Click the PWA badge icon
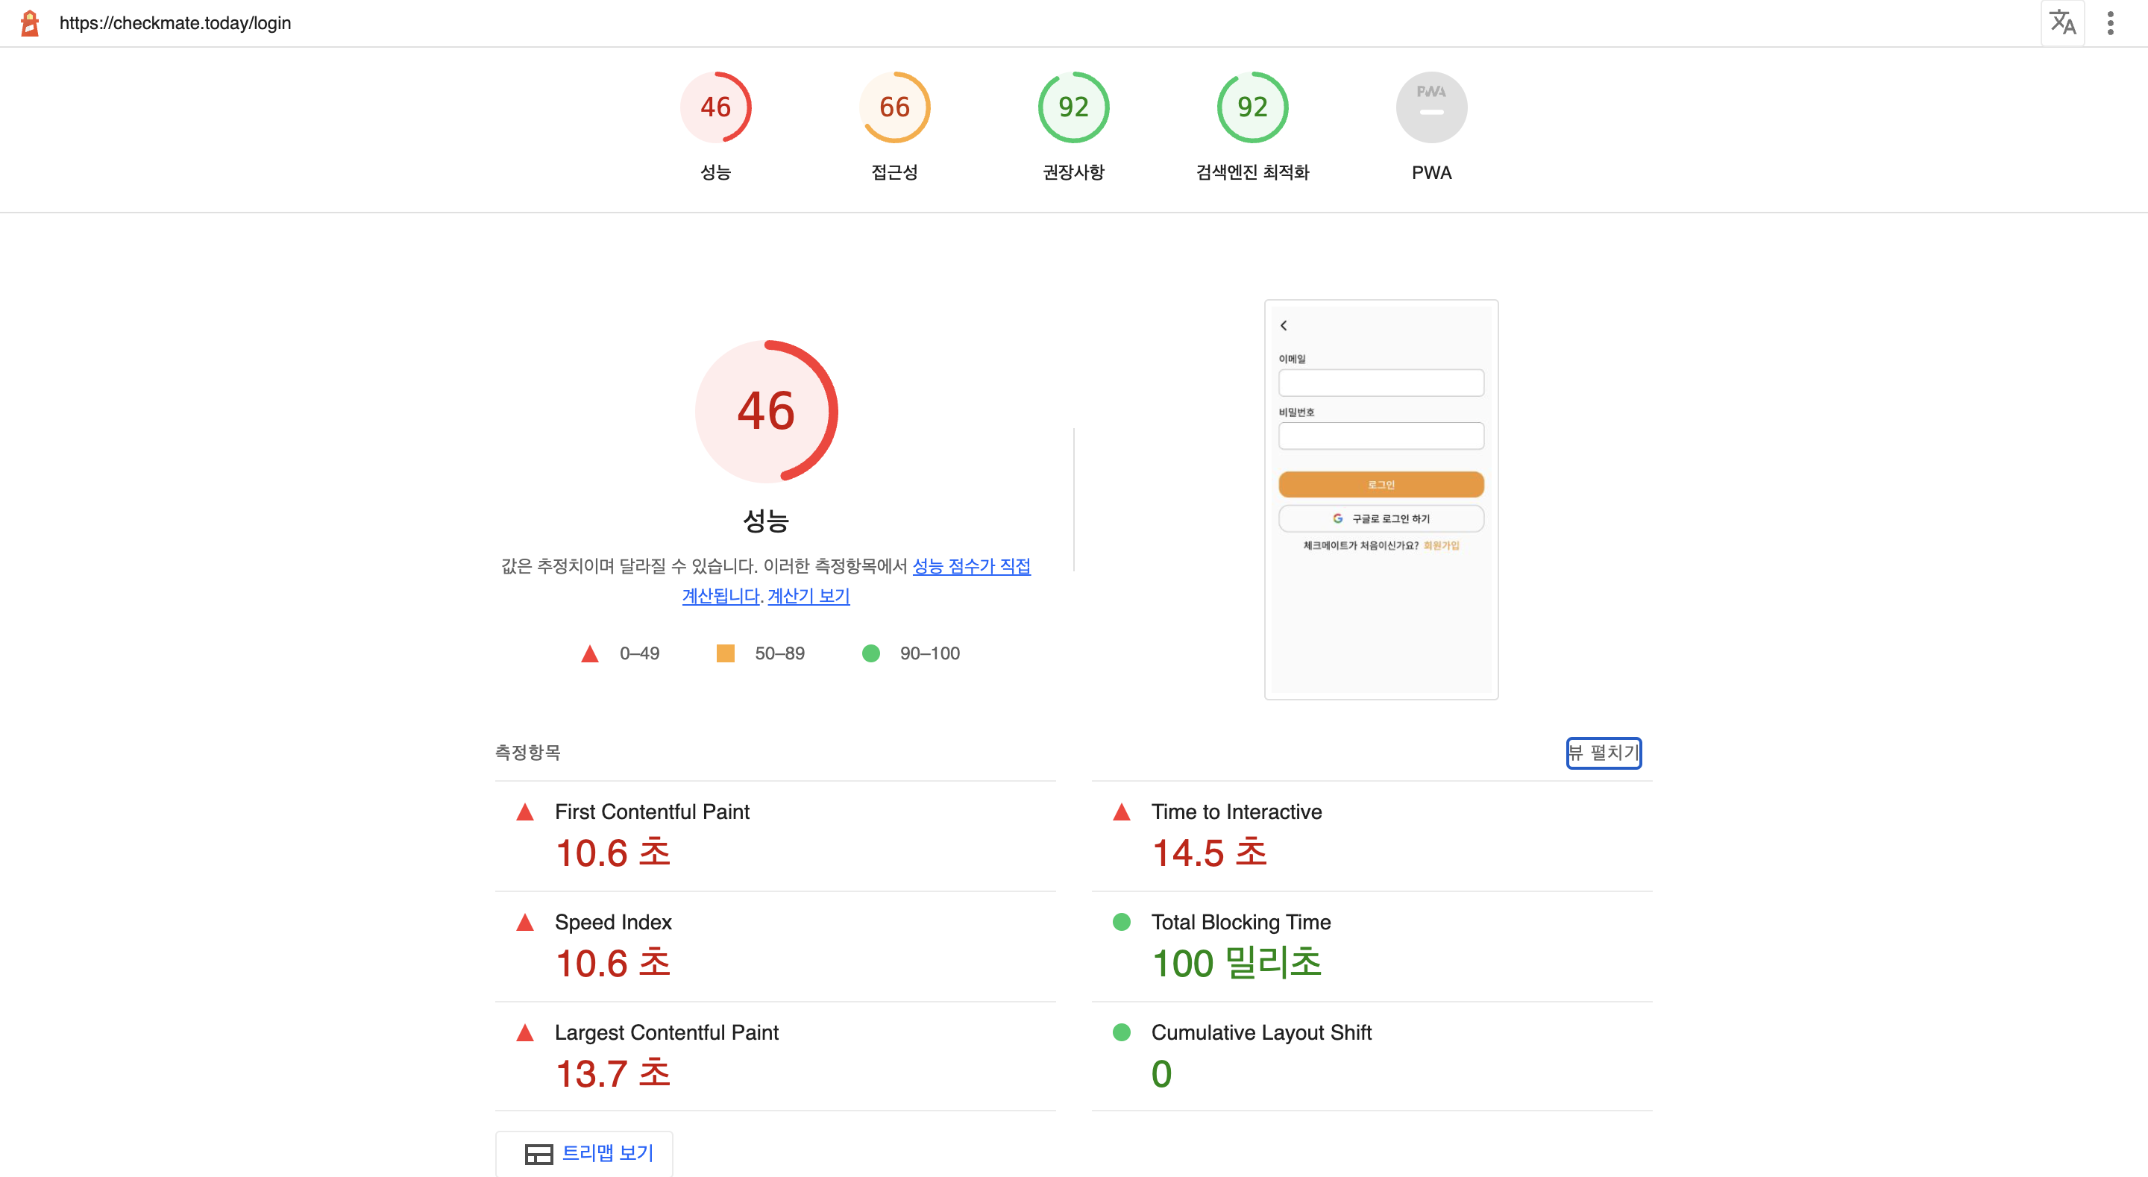The image size is (2148, 1177). pos(1431,107)
